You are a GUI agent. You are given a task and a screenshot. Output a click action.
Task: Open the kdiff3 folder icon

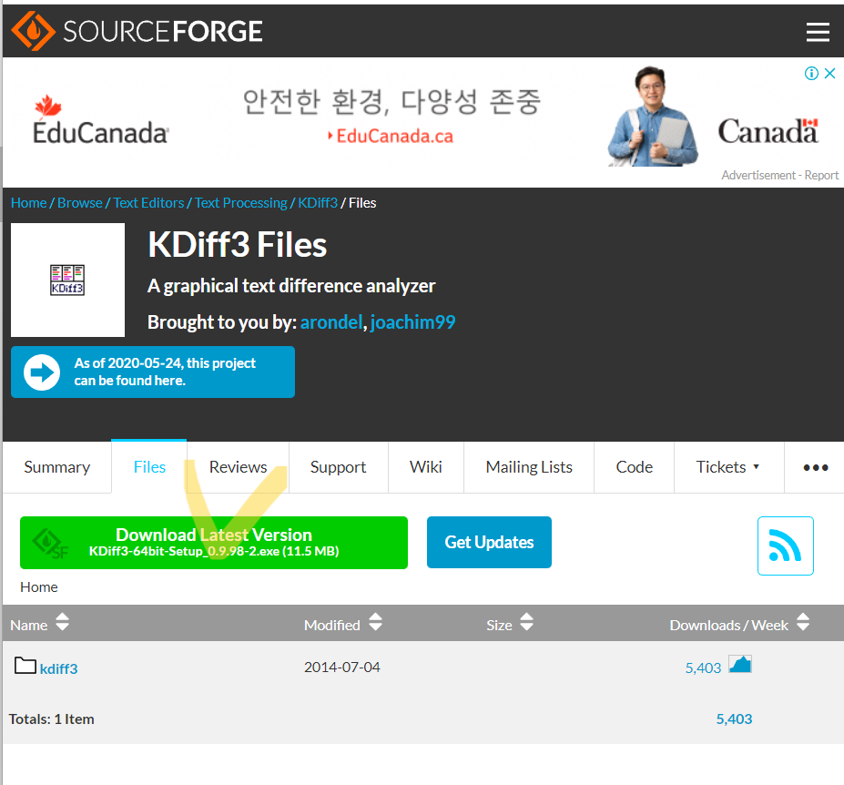tap(25, 666)
